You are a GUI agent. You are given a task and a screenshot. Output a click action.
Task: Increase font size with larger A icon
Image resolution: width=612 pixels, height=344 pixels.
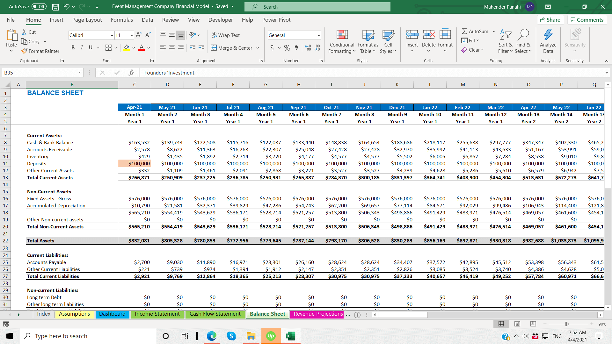tap(139, 35)
